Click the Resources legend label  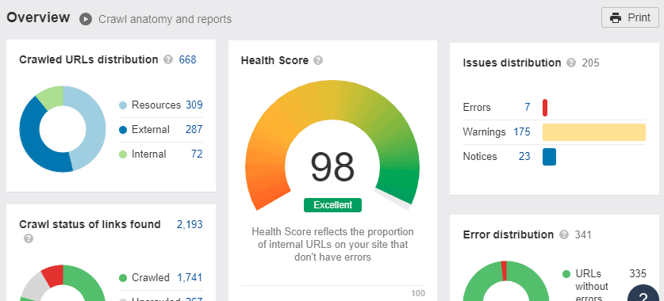(156, 105)
